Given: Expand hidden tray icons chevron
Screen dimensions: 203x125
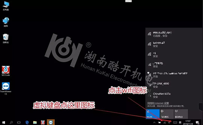Looking at the screenshot, I should pyautogui.click(x=154, y=122).
